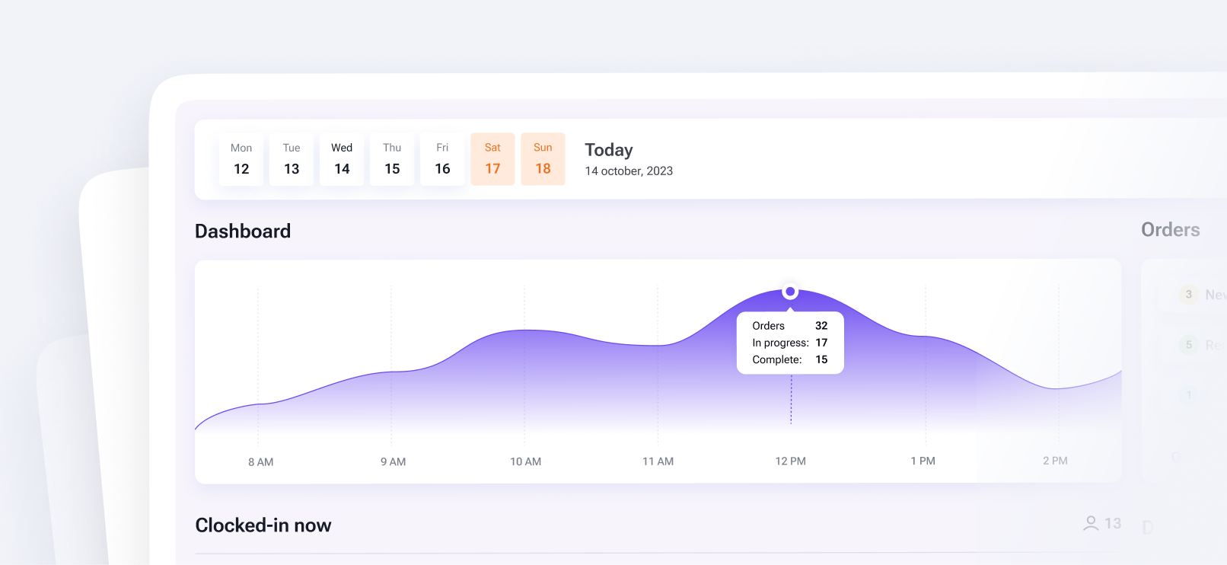Click the 9 AM axis label
Screen dimensions: 1227x565
point(393,462)
